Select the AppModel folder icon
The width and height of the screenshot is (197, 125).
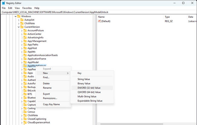tap(25, 62)
